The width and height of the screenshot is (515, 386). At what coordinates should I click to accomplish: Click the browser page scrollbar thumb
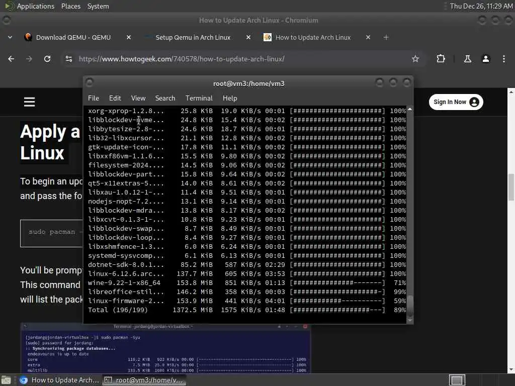511,187
